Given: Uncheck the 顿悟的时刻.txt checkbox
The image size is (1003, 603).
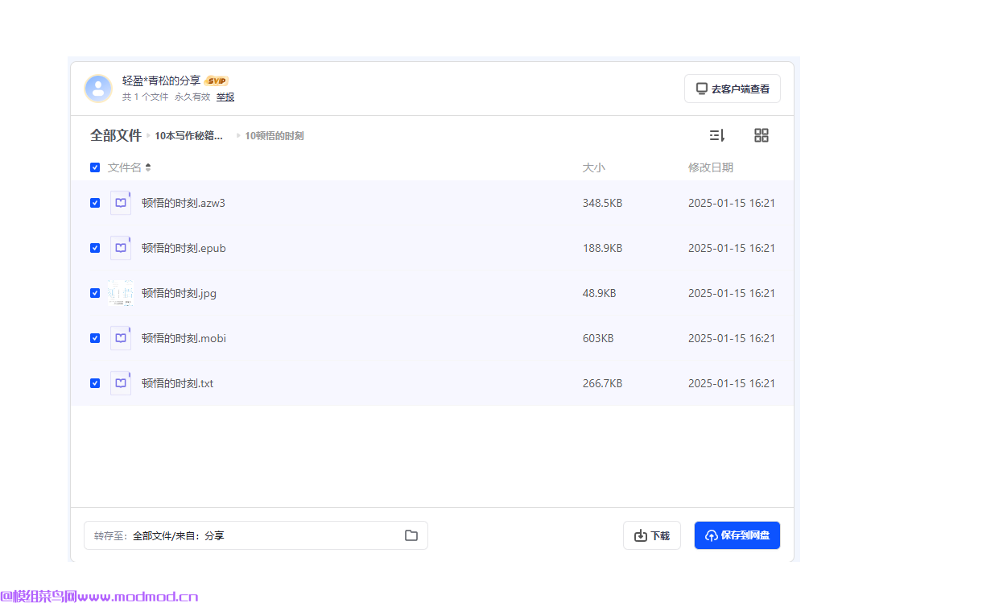Looking at the screenshot, I should (x=95, y=383).
